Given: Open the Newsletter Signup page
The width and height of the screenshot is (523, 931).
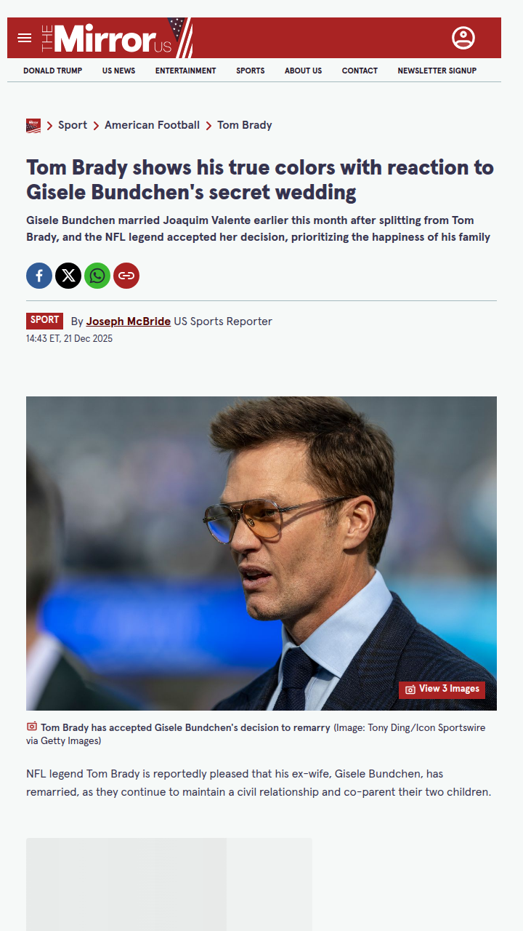Looking at the screenshot, I should tap(437, 71).
